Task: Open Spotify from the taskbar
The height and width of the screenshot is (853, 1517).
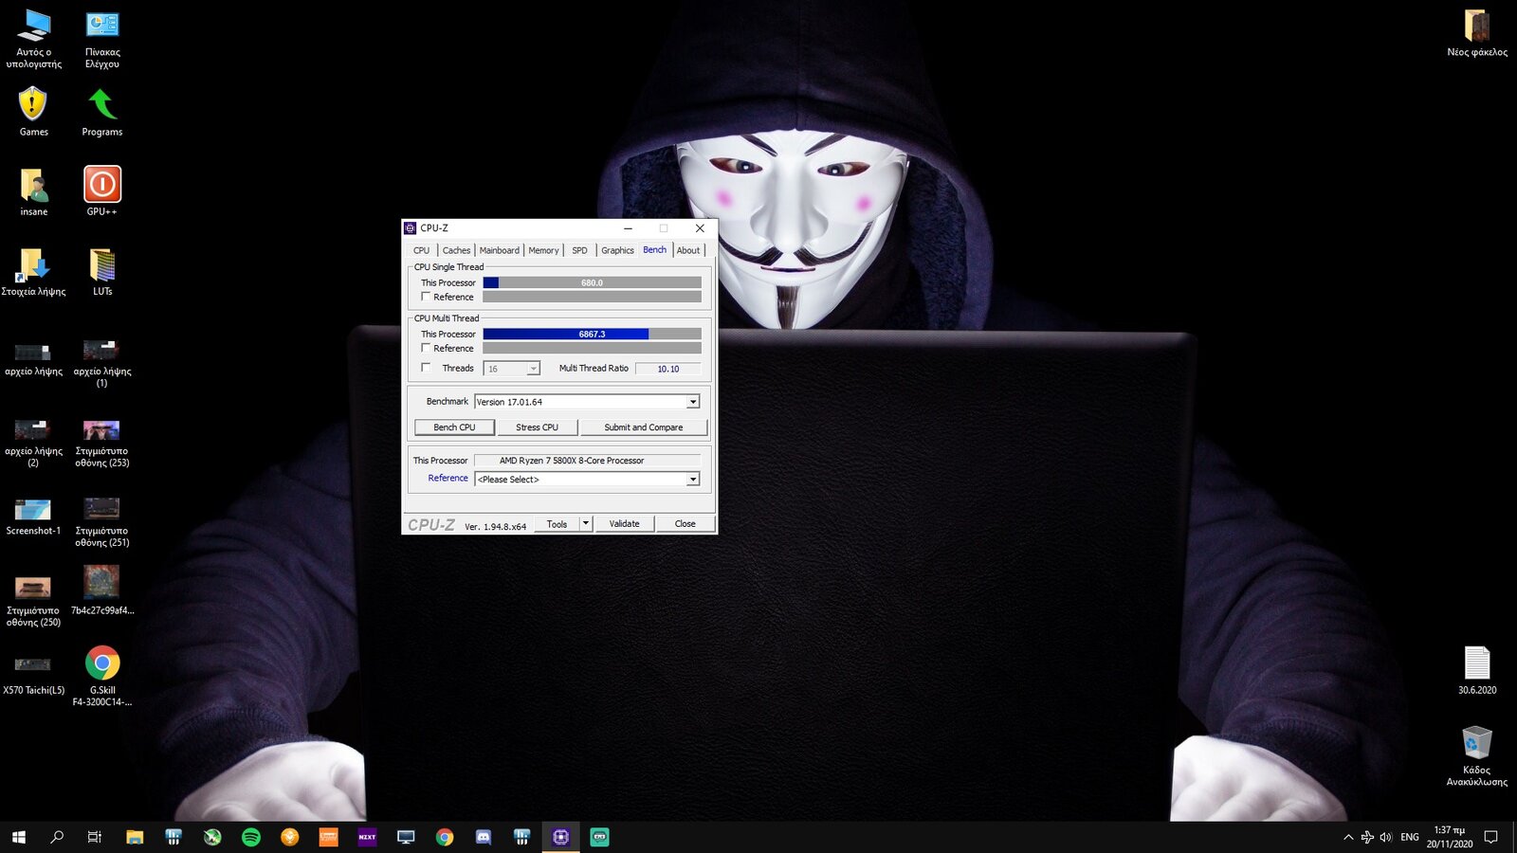Action: point(251,837)
